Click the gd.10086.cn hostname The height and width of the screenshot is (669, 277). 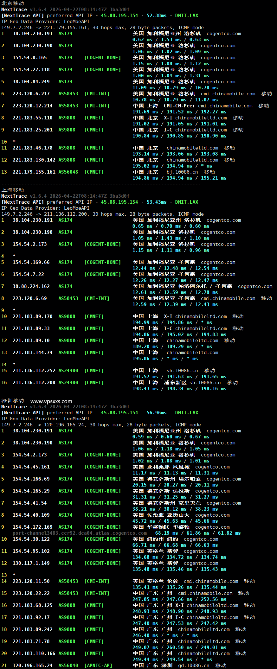(x=194, y=666)
